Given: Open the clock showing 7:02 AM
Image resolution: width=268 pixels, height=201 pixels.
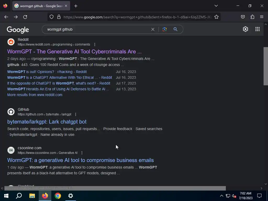Looking at the screenshot, I should (245, 196).
